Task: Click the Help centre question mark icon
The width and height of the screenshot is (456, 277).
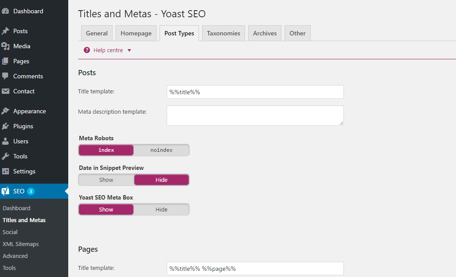Action: tap(87, 50)
